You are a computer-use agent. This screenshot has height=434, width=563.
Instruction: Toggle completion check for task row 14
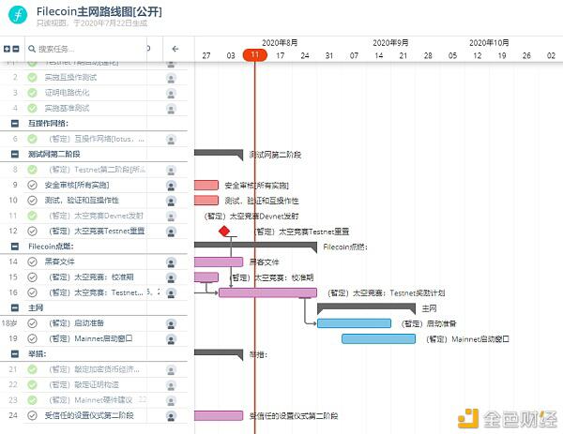tap(32, 262)
